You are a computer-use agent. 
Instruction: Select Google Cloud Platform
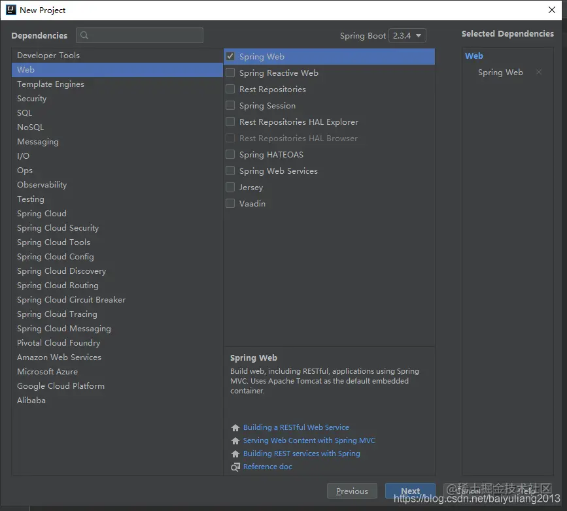pos(117,386)
